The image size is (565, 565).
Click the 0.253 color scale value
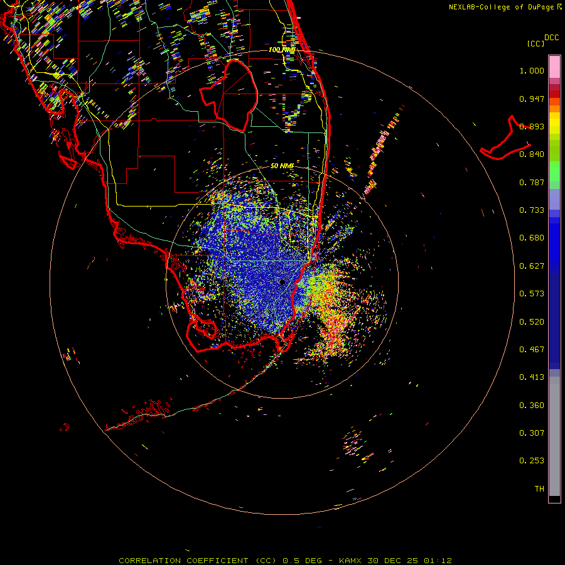click(x=532, y=461)
